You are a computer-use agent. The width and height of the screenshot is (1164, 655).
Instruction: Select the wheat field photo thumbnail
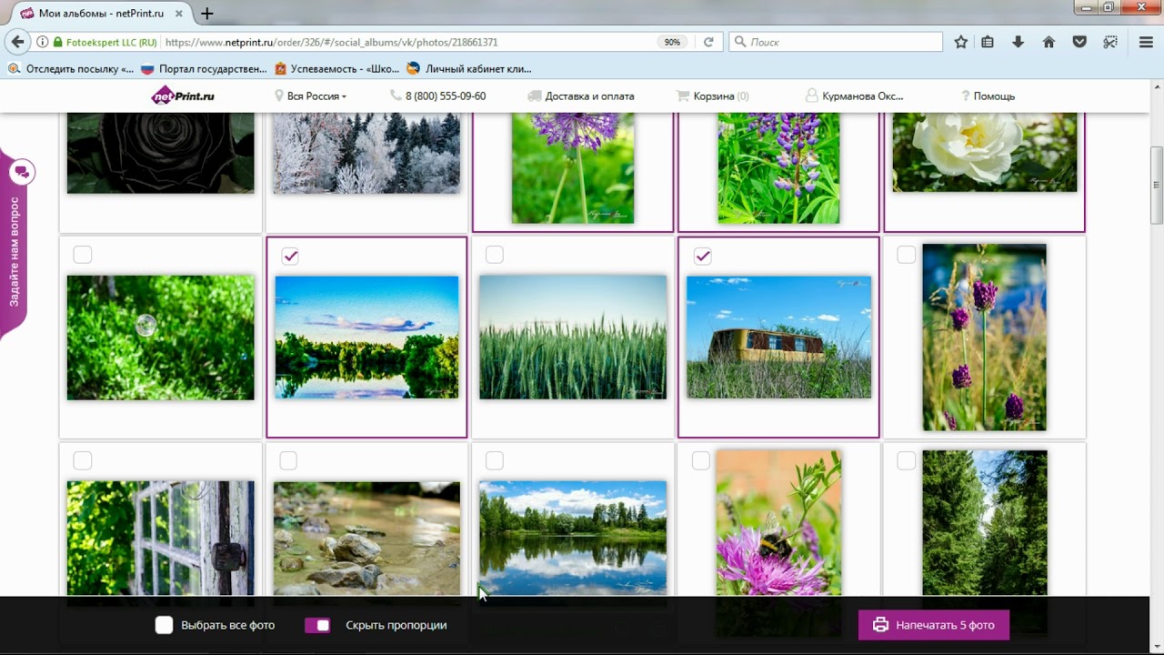(x=573, y=338)
